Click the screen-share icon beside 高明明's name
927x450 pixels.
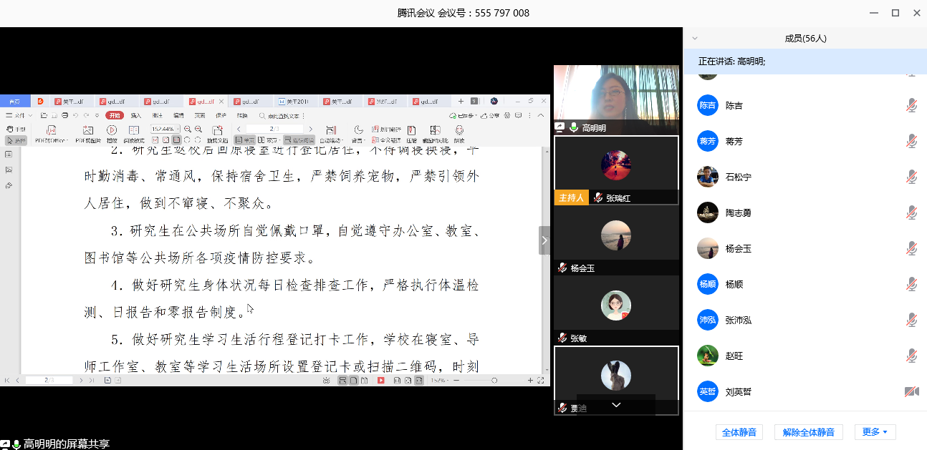click(560, 127)
